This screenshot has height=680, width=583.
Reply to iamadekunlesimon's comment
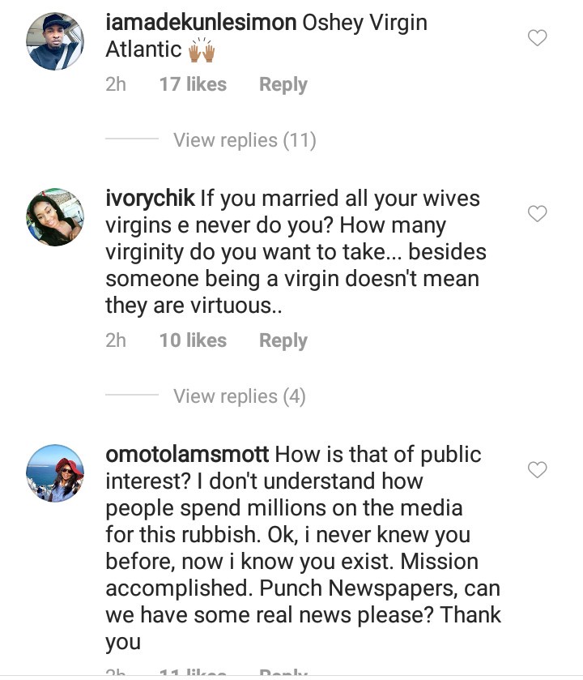tap(283, 84)
